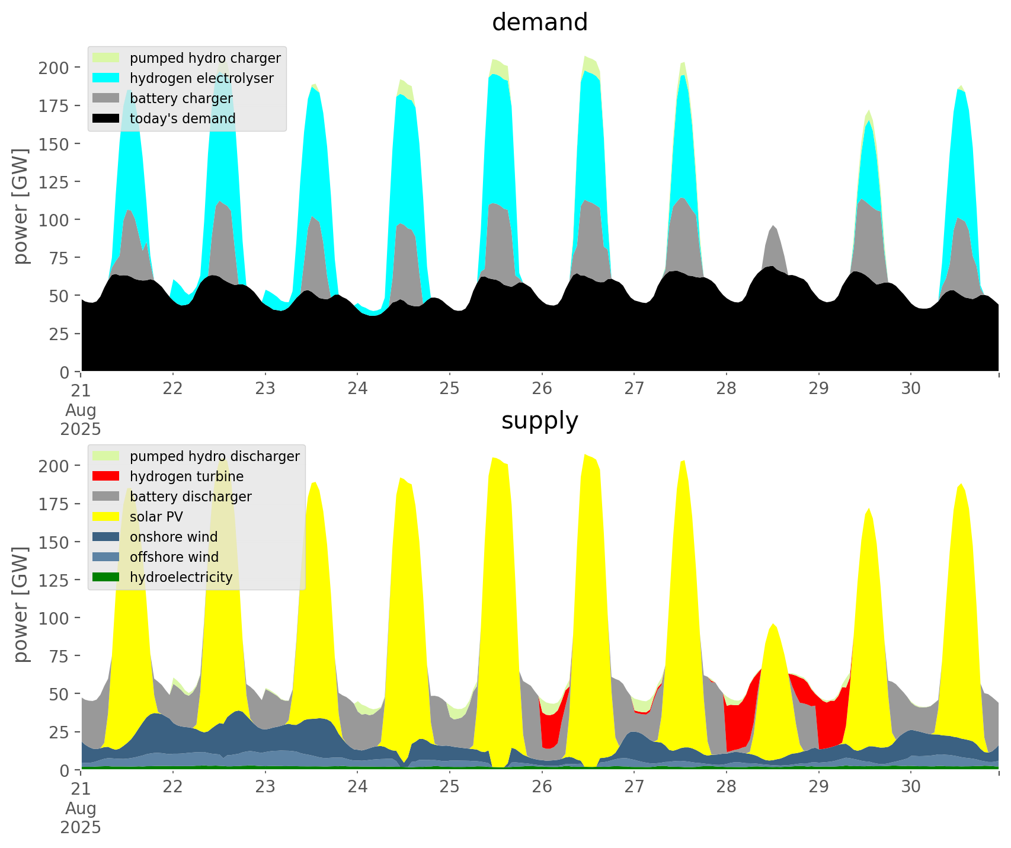Click date tick 28 on supply chart axis

coord(727,787)
